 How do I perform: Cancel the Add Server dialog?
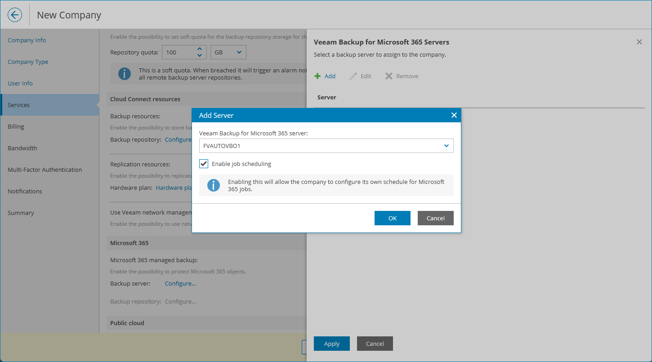coord(436,218)
